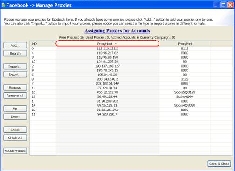Minimize the Manage Proxies window
235x171 pixels.
coord(216,5)
